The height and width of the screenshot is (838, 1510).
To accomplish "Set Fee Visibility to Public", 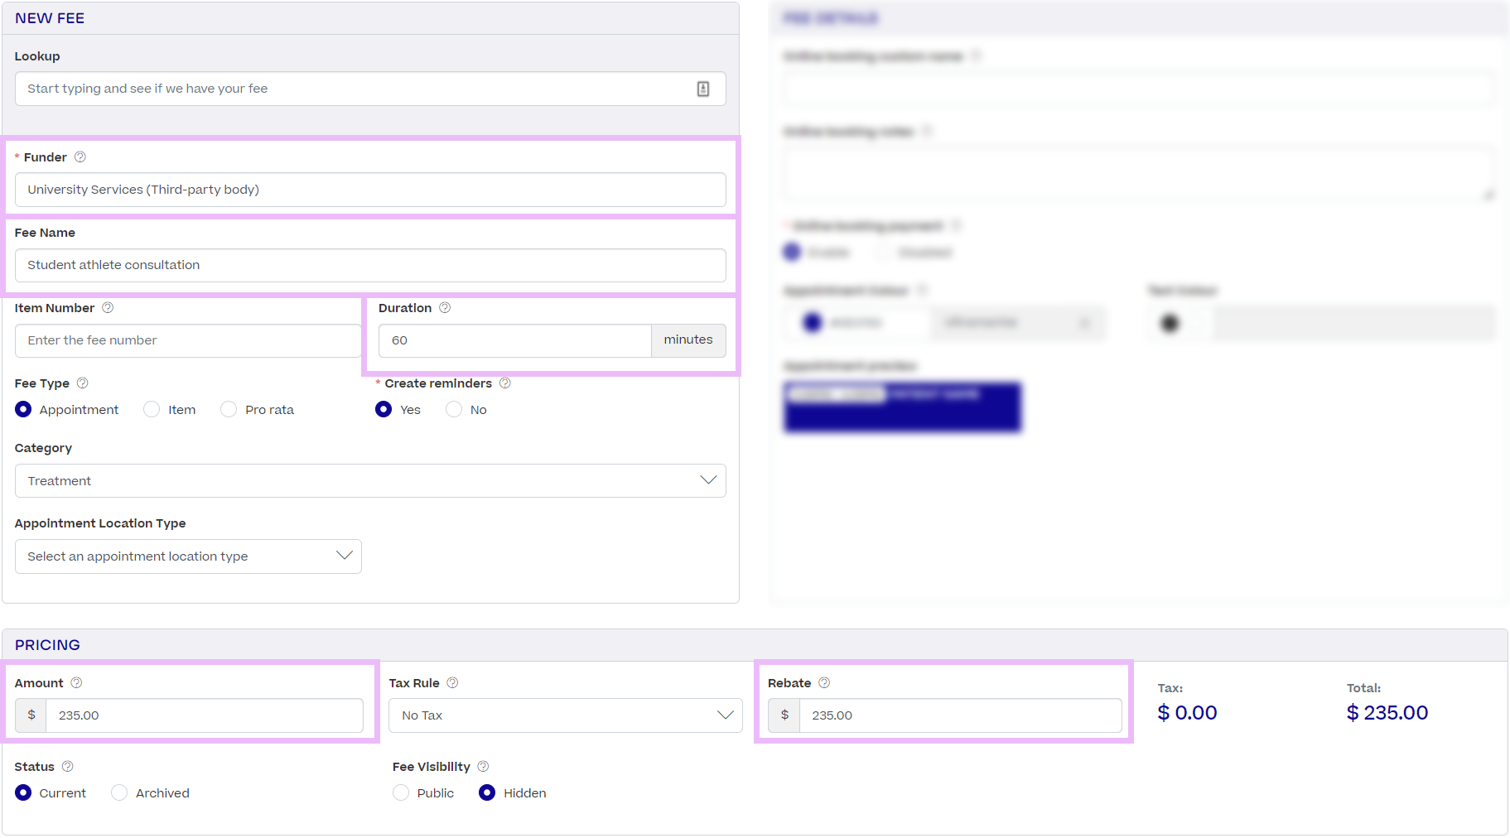I will (x=401, y=792).
